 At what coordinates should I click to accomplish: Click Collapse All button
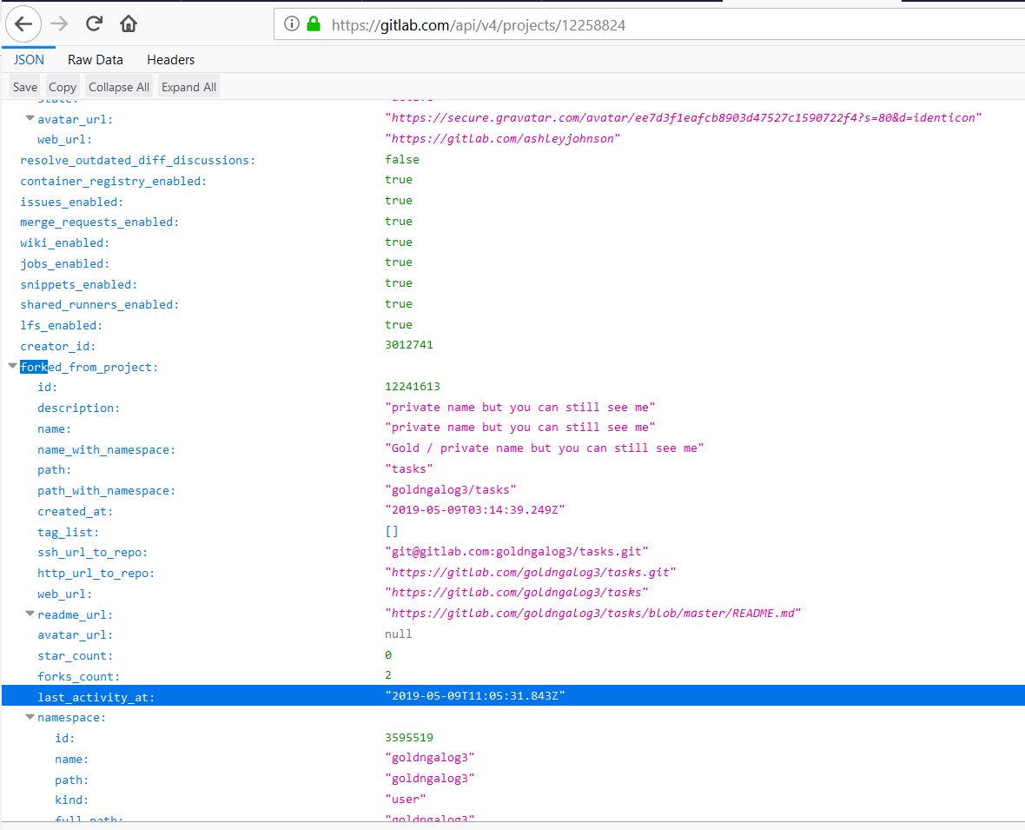(119, 87)
